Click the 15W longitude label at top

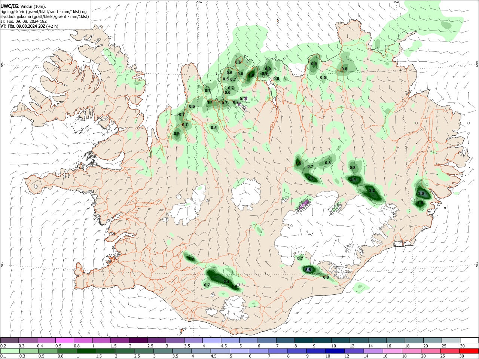(396, 2)
